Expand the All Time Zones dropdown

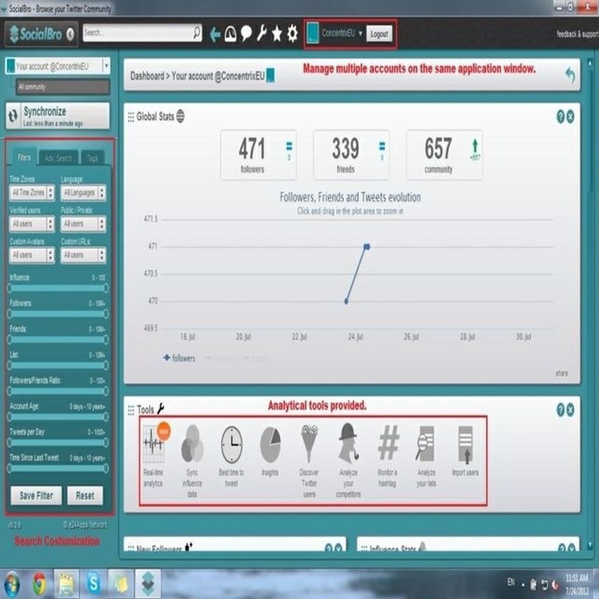(x=32, y=193)
